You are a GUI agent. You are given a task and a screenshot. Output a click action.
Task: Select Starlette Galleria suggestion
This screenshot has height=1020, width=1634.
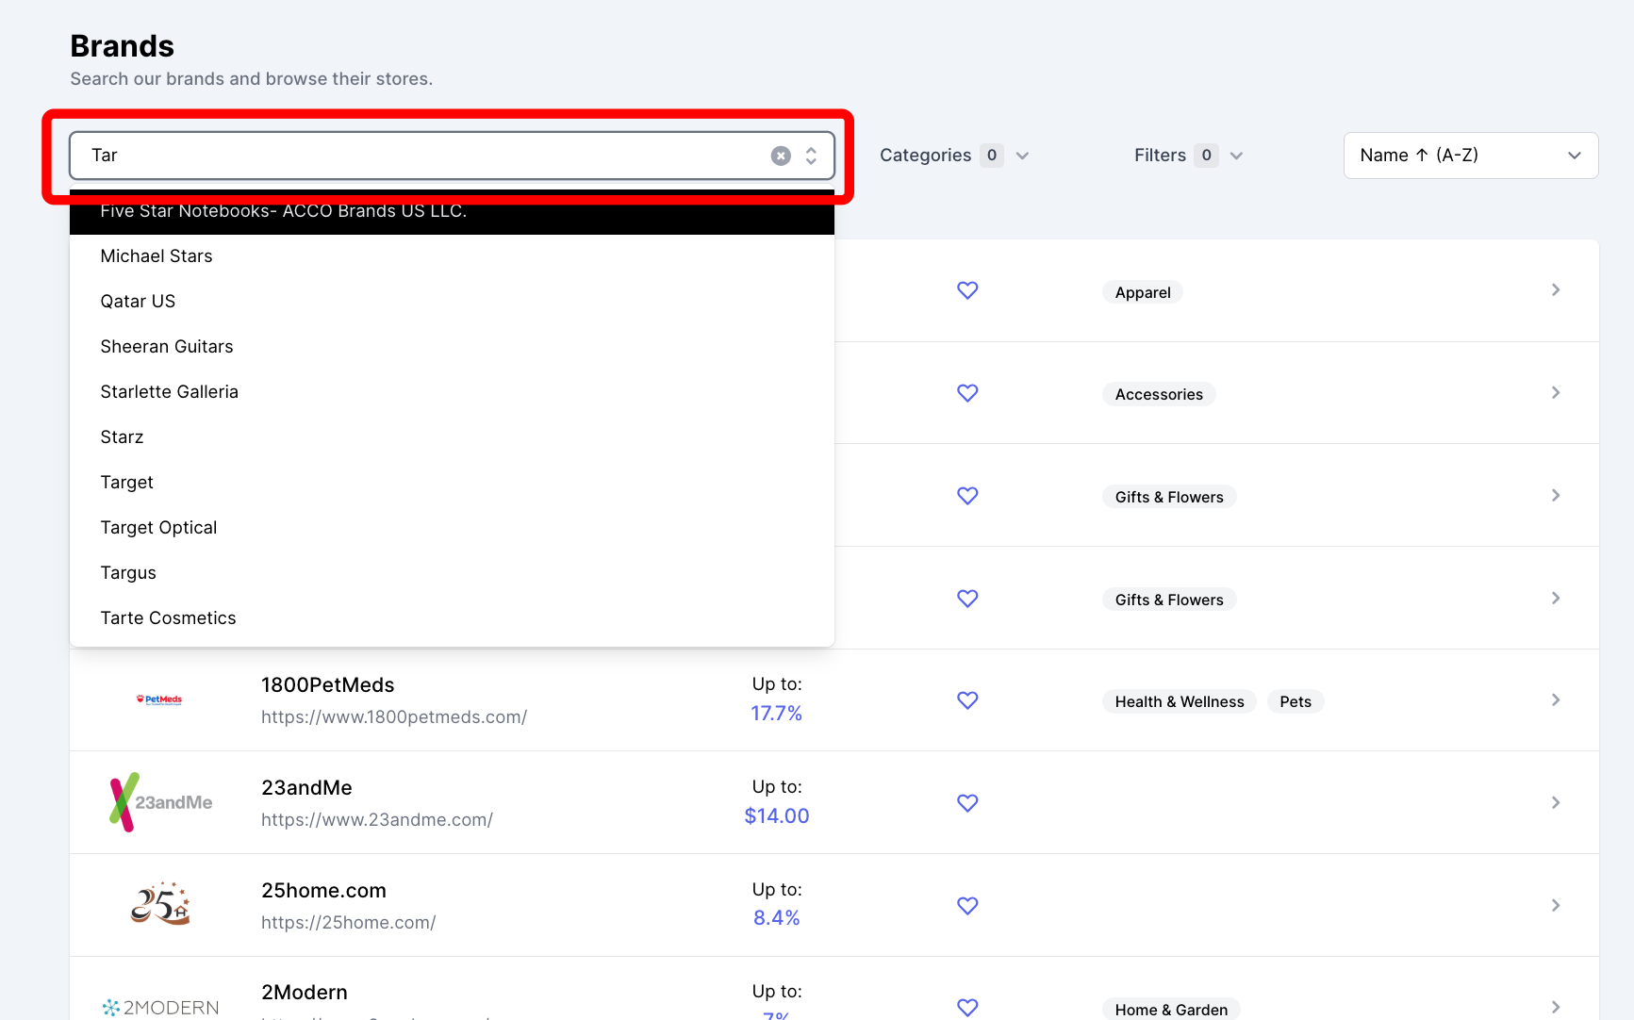pos(452,392)
